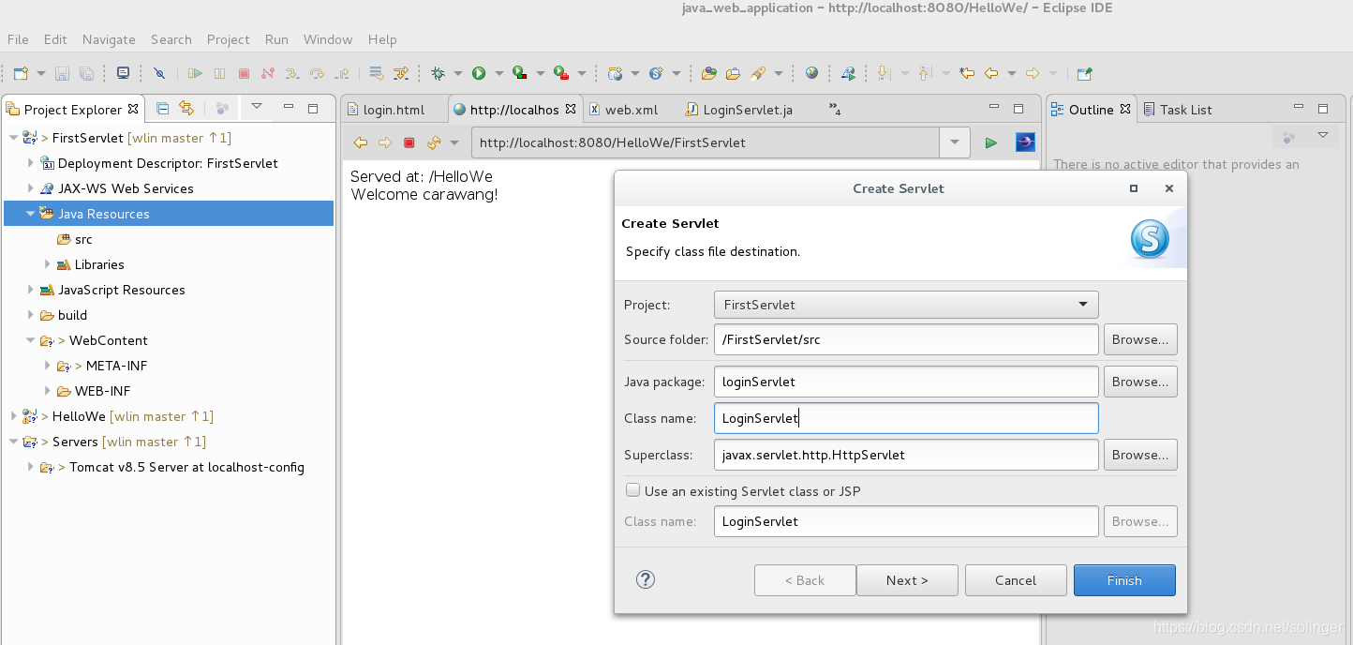The width and height of the screenshot is (1353, 645).
Task: Click the Superclass input field
Action: click(x=905, y=455)
